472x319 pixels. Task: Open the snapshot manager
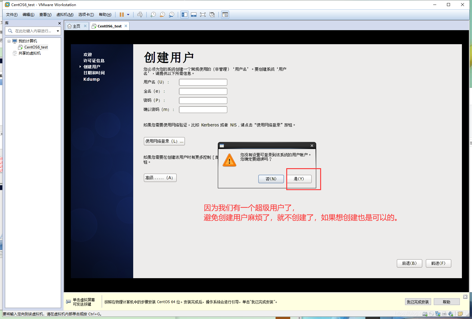click(171, 14)
